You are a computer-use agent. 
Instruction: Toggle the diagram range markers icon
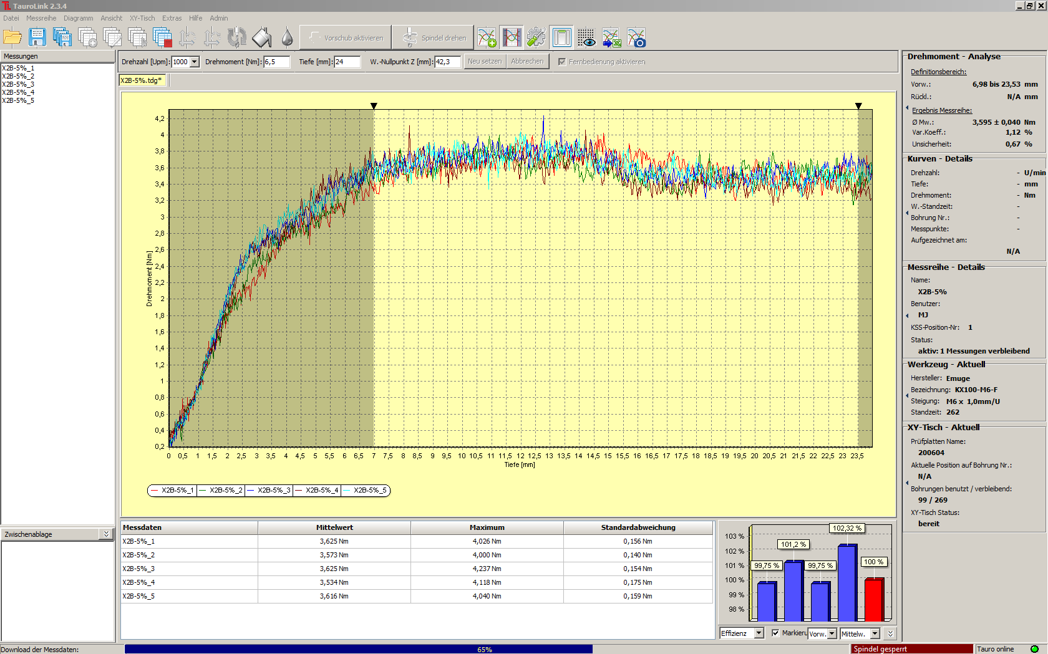(512, 37)
